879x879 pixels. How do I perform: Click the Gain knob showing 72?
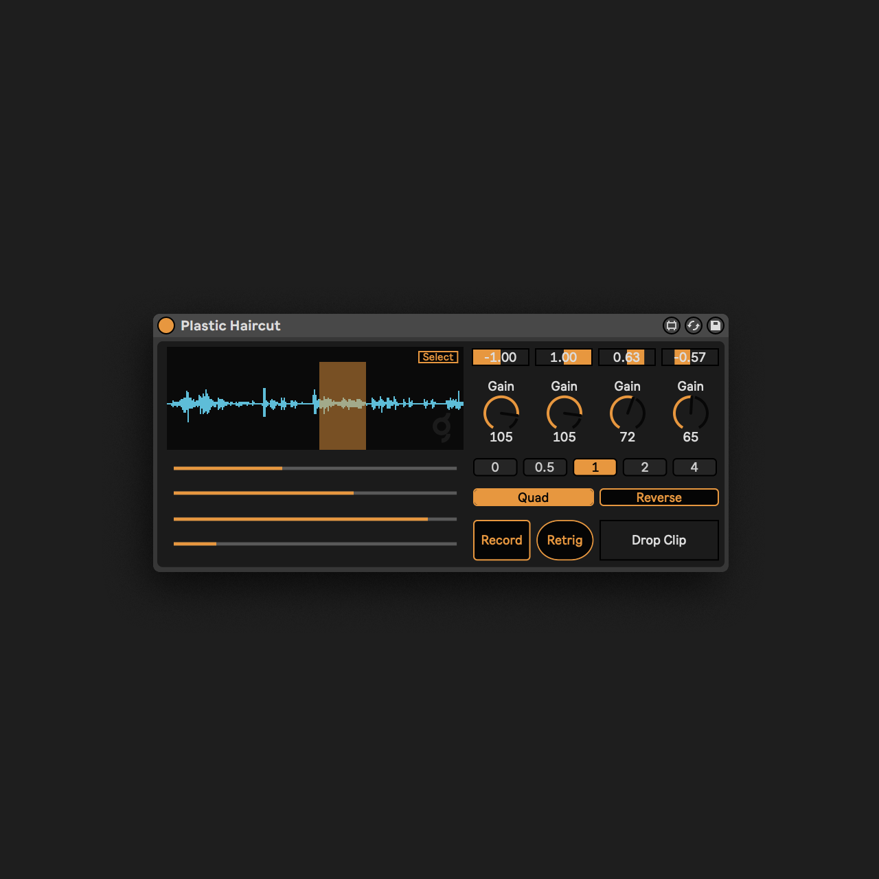[627, 413]
